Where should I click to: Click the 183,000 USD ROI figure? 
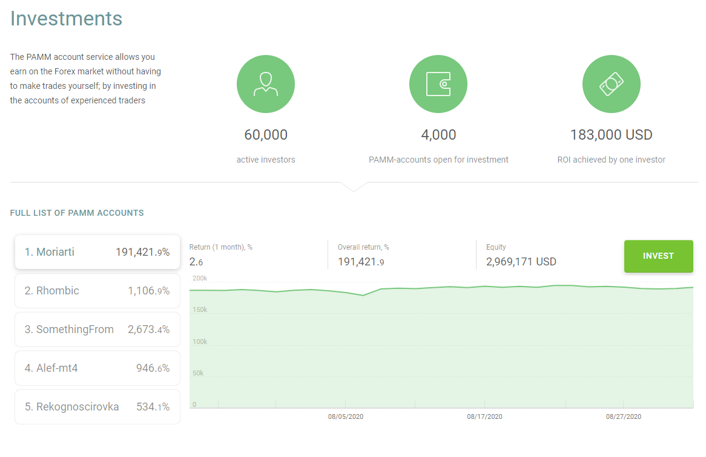pos(611,135)
